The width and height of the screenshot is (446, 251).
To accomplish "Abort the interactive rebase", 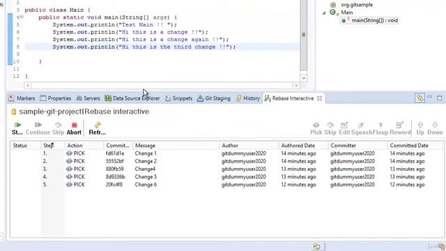I will [x=74, y=128].
